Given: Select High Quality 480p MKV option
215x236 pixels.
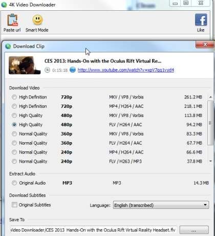Looking at the screenshot, I should point(14,115).
